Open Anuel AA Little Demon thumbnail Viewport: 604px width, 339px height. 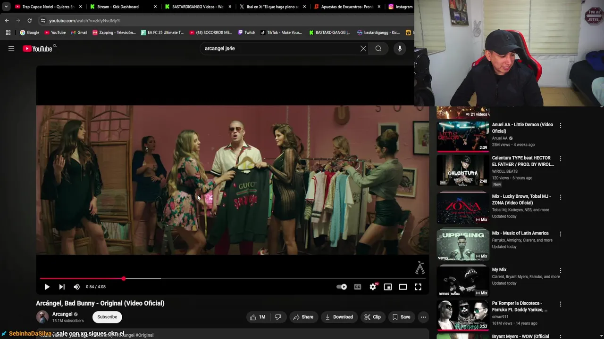coord(463,137)
